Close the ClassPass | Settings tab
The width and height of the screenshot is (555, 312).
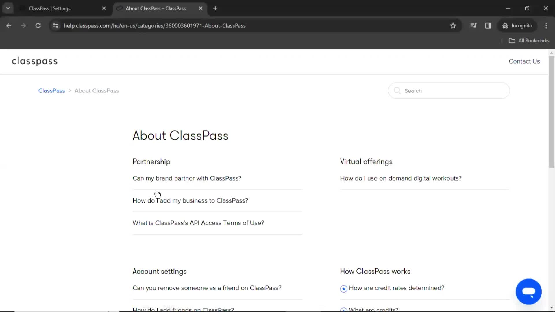pyautogui.click(x=104, y=8)
